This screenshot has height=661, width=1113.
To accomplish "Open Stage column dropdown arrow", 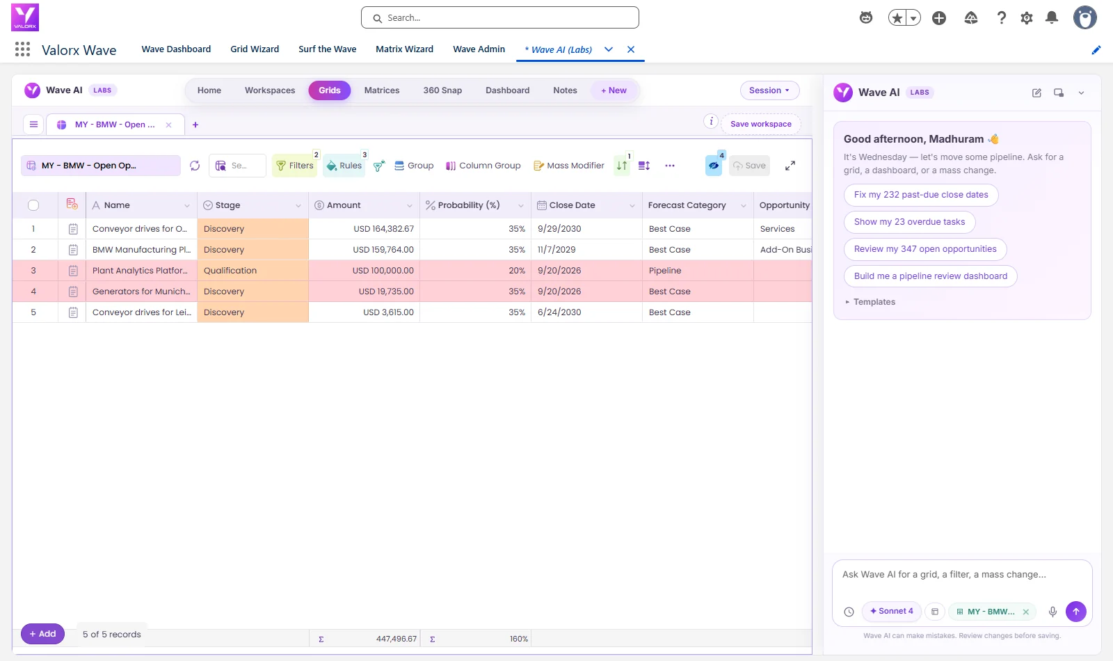I will 298,205.
